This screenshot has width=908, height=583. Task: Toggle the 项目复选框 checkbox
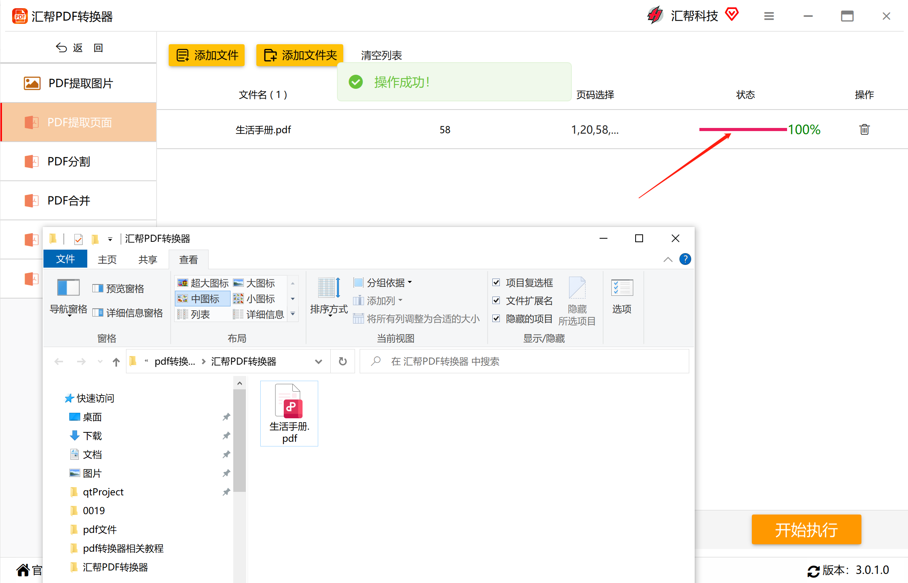[x=496, y=282]
